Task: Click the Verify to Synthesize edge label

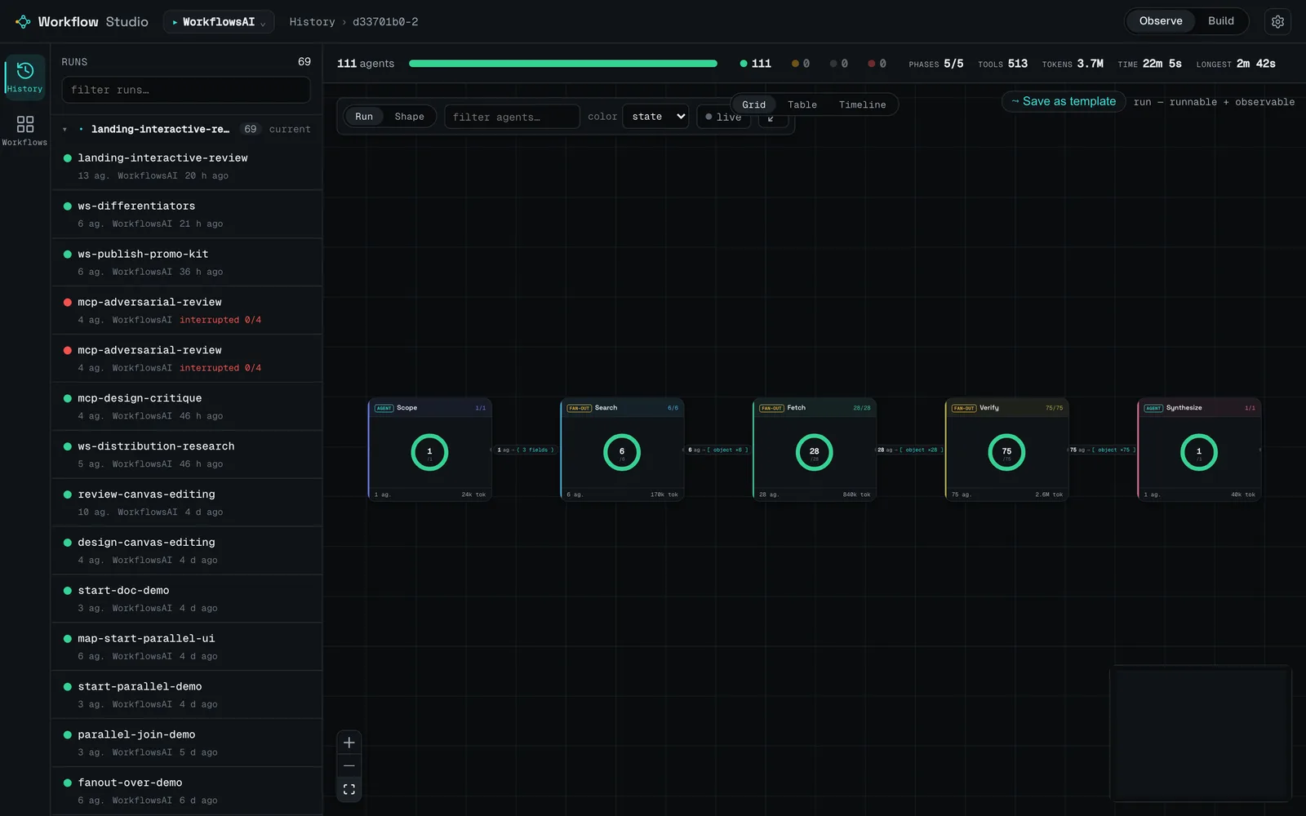Action: [1103, 450]
